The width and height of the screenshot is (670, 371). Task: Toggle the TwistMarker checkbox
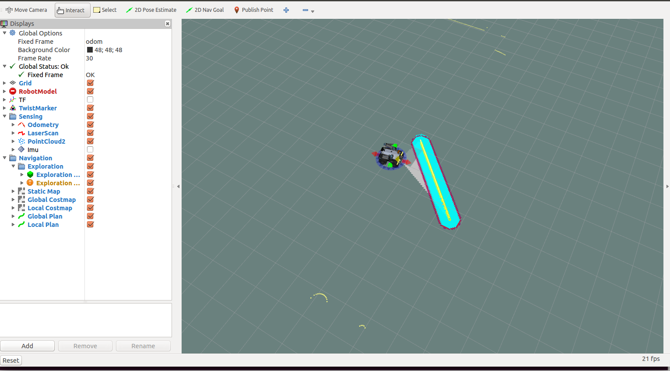point(90,108)
